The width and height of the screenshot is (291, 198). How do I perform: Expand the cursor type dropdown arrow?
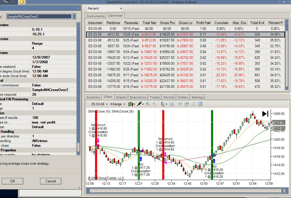[x=166, y=104]
